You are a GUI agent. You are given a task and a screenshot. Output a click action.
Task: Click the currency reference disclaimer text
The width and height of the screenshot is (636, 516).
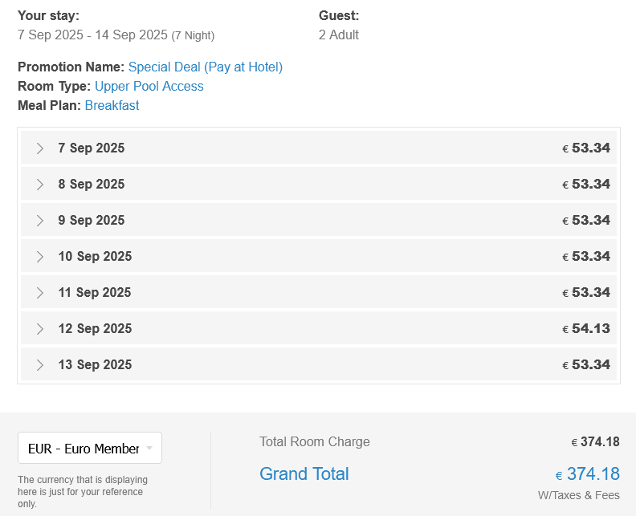click(82, 491)
